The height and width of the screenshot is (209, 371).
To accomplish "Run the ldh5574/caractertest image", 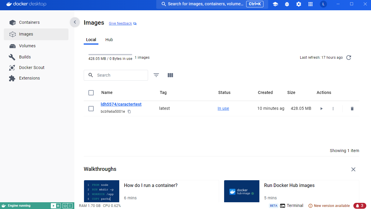I will 321,109.
